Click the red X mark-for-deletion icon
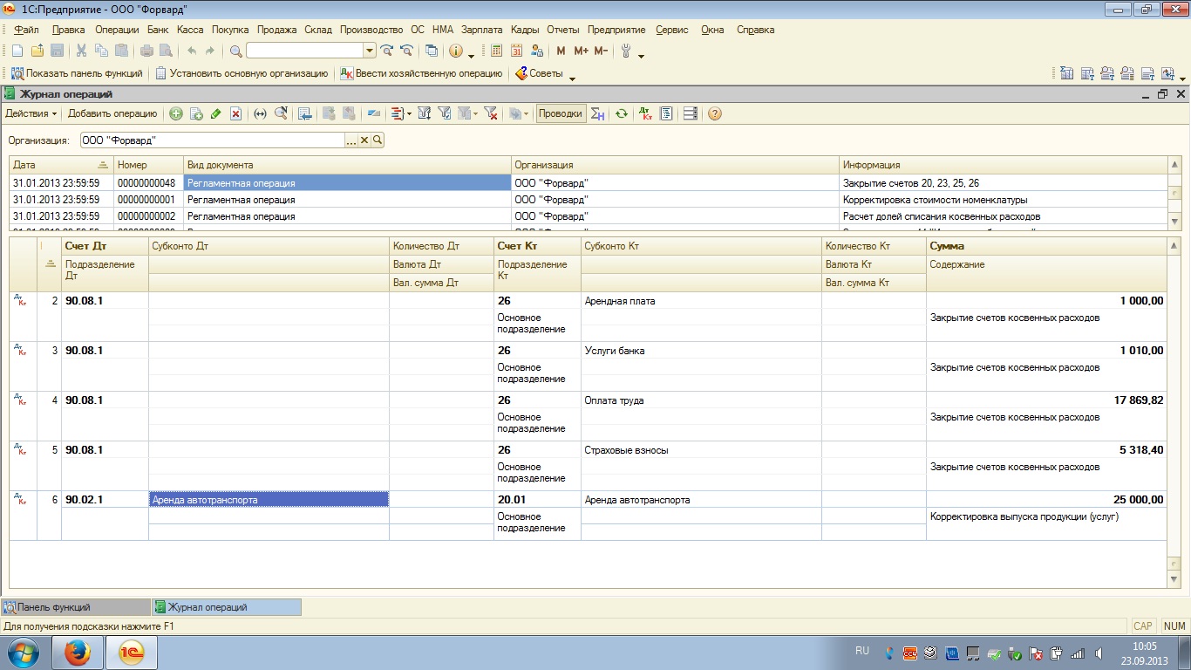The image size is (1191, 670). (x=235, y=113)
